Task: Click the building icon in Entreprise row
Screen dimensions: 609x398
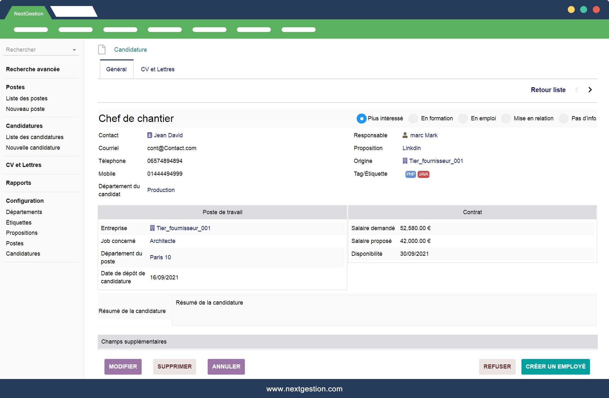Action: (x=152, y=228)
